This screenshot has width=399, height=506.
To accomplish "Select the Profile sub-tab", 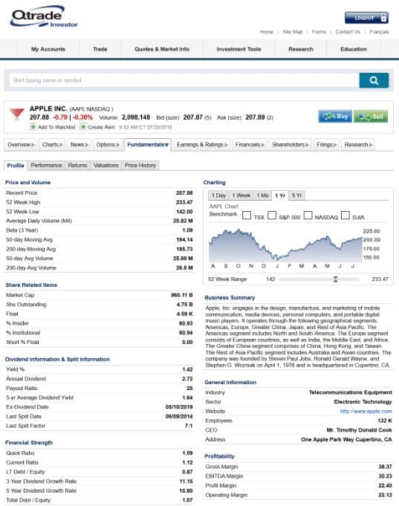I will tap(16, 166).
